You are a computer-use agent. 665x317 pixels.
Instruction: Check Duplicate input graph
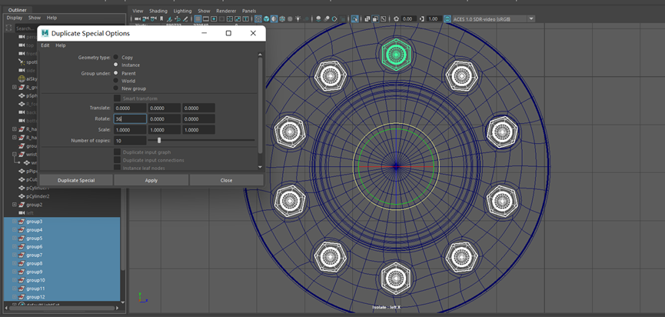tap(117, 152)
